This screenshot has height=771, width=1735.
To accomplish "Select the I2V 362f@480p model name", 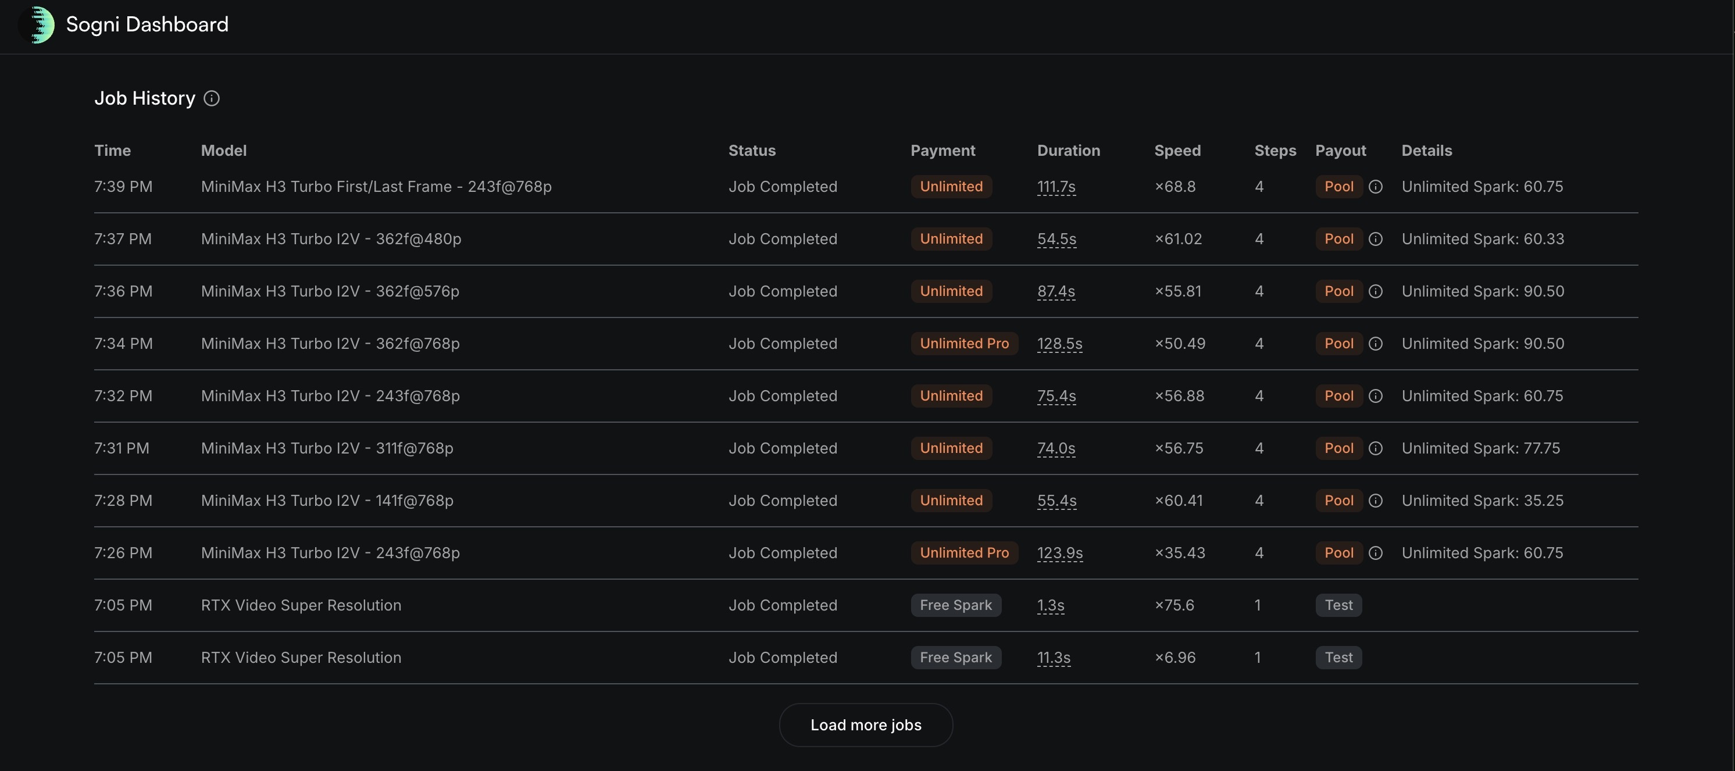I will coord(331,239).
